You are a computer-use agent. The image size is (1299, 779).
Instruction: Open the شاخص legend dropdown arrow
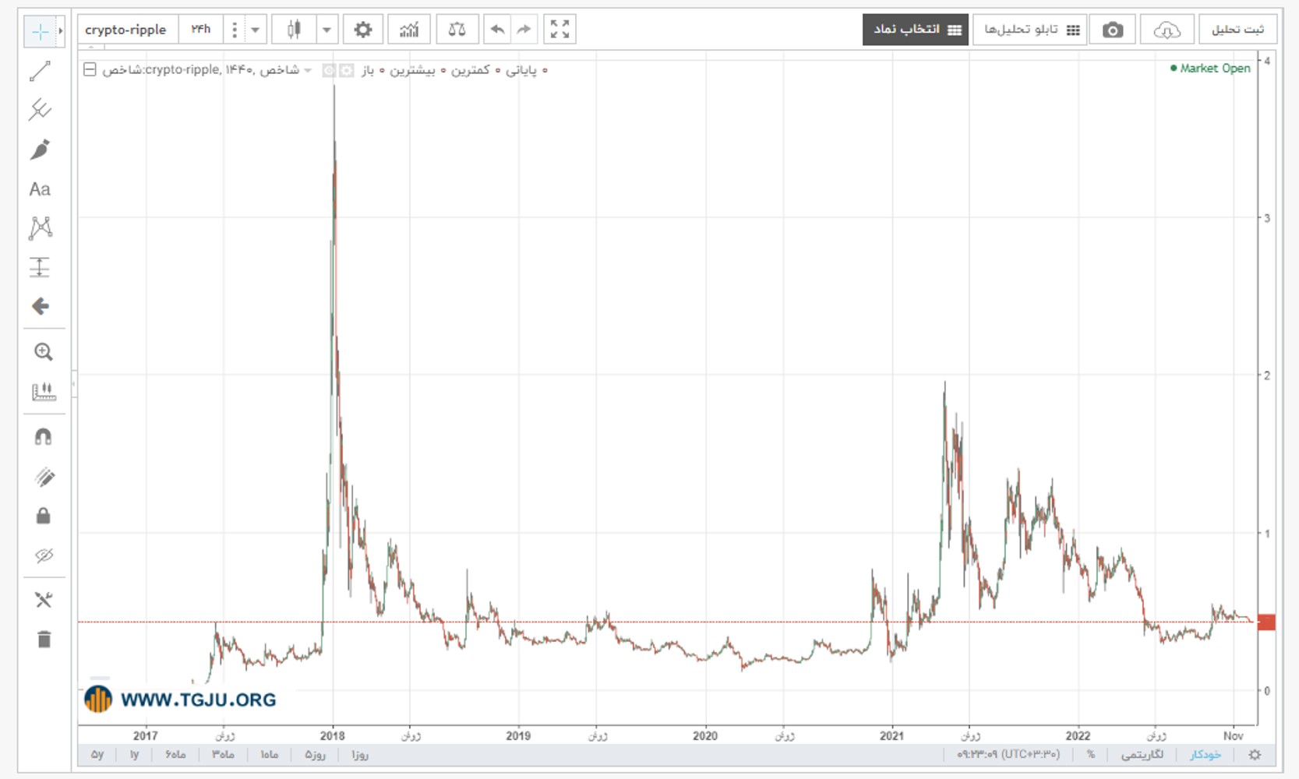[309, 70]
